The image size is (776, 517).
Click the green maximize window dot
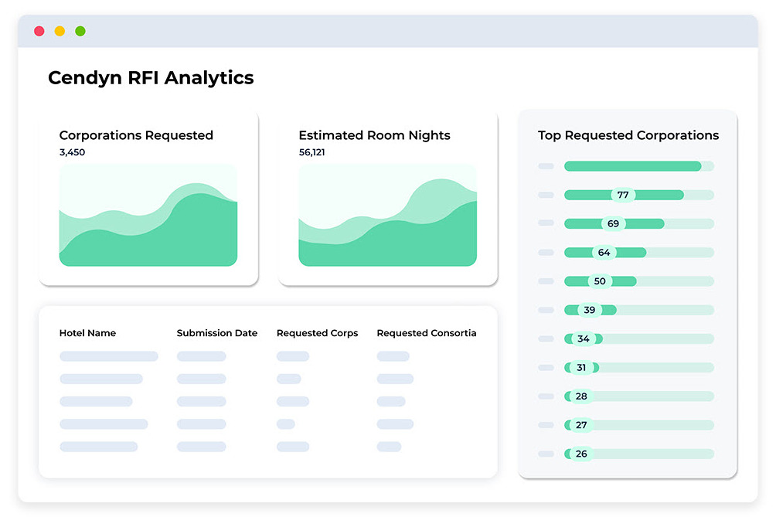coord(80,32)
